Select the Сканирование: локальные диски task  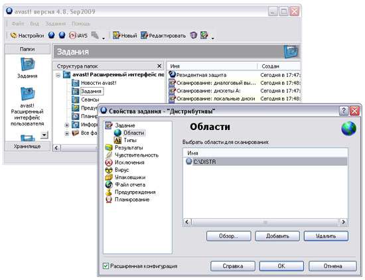[234, 99]
